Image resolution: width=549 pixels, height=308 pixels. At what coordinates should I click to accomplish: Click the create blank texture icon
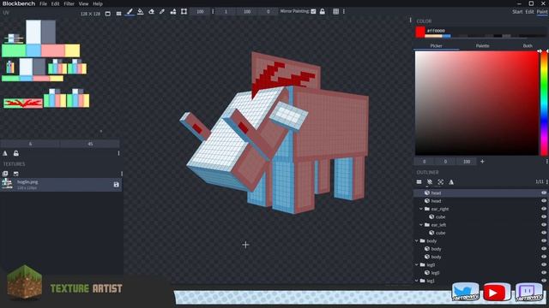click(x=15, y=174)
